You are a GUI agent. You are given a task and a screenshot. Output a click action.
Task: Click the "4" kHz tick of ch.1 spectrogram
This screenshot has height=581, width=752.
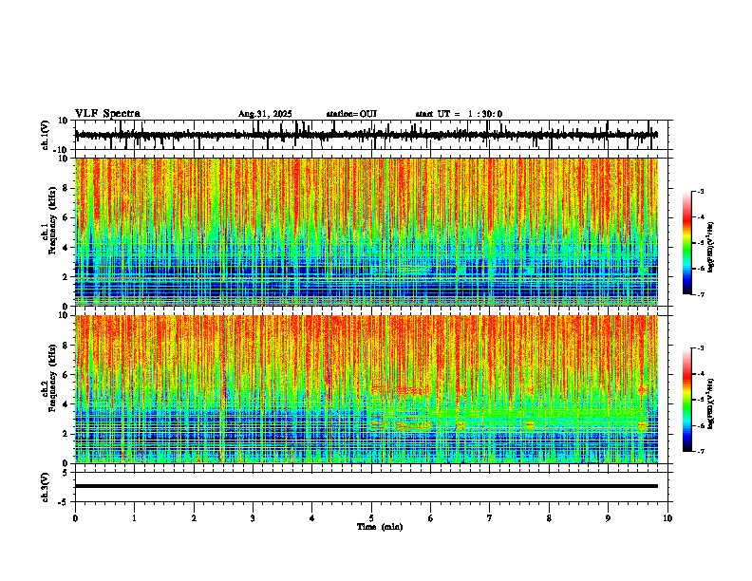click(x=67, y=248)
